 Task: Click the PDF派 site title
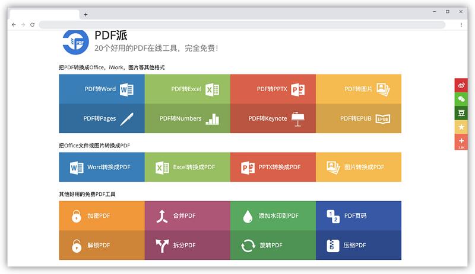[x=111, y=36]
